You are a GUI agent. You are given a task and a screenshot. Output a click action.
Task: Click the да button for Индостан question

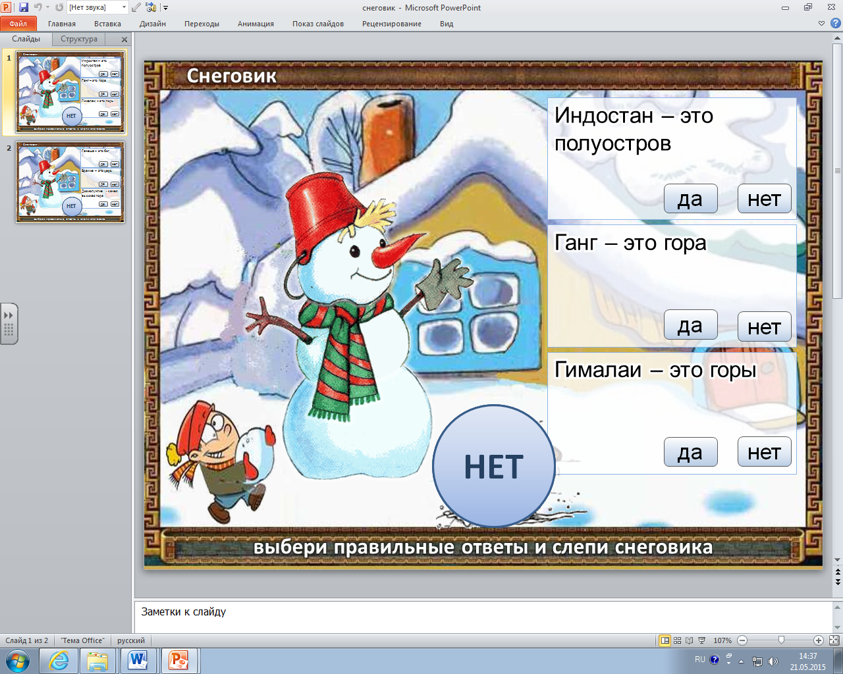(x=690, y=199)
